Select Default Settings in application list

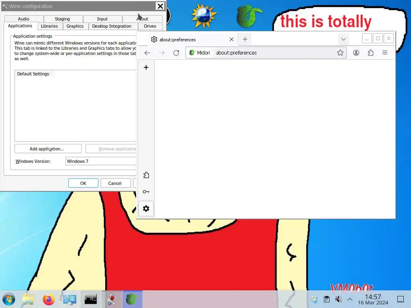[x=33, y=74]
